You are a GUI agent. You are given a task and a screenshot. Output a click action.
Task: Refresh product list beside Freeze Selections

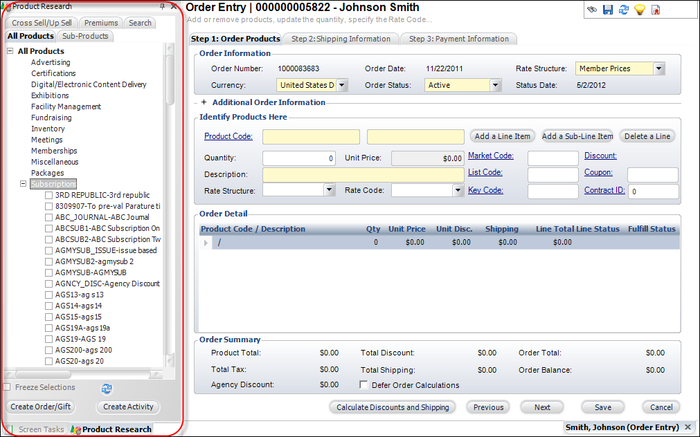pos(107,389)
